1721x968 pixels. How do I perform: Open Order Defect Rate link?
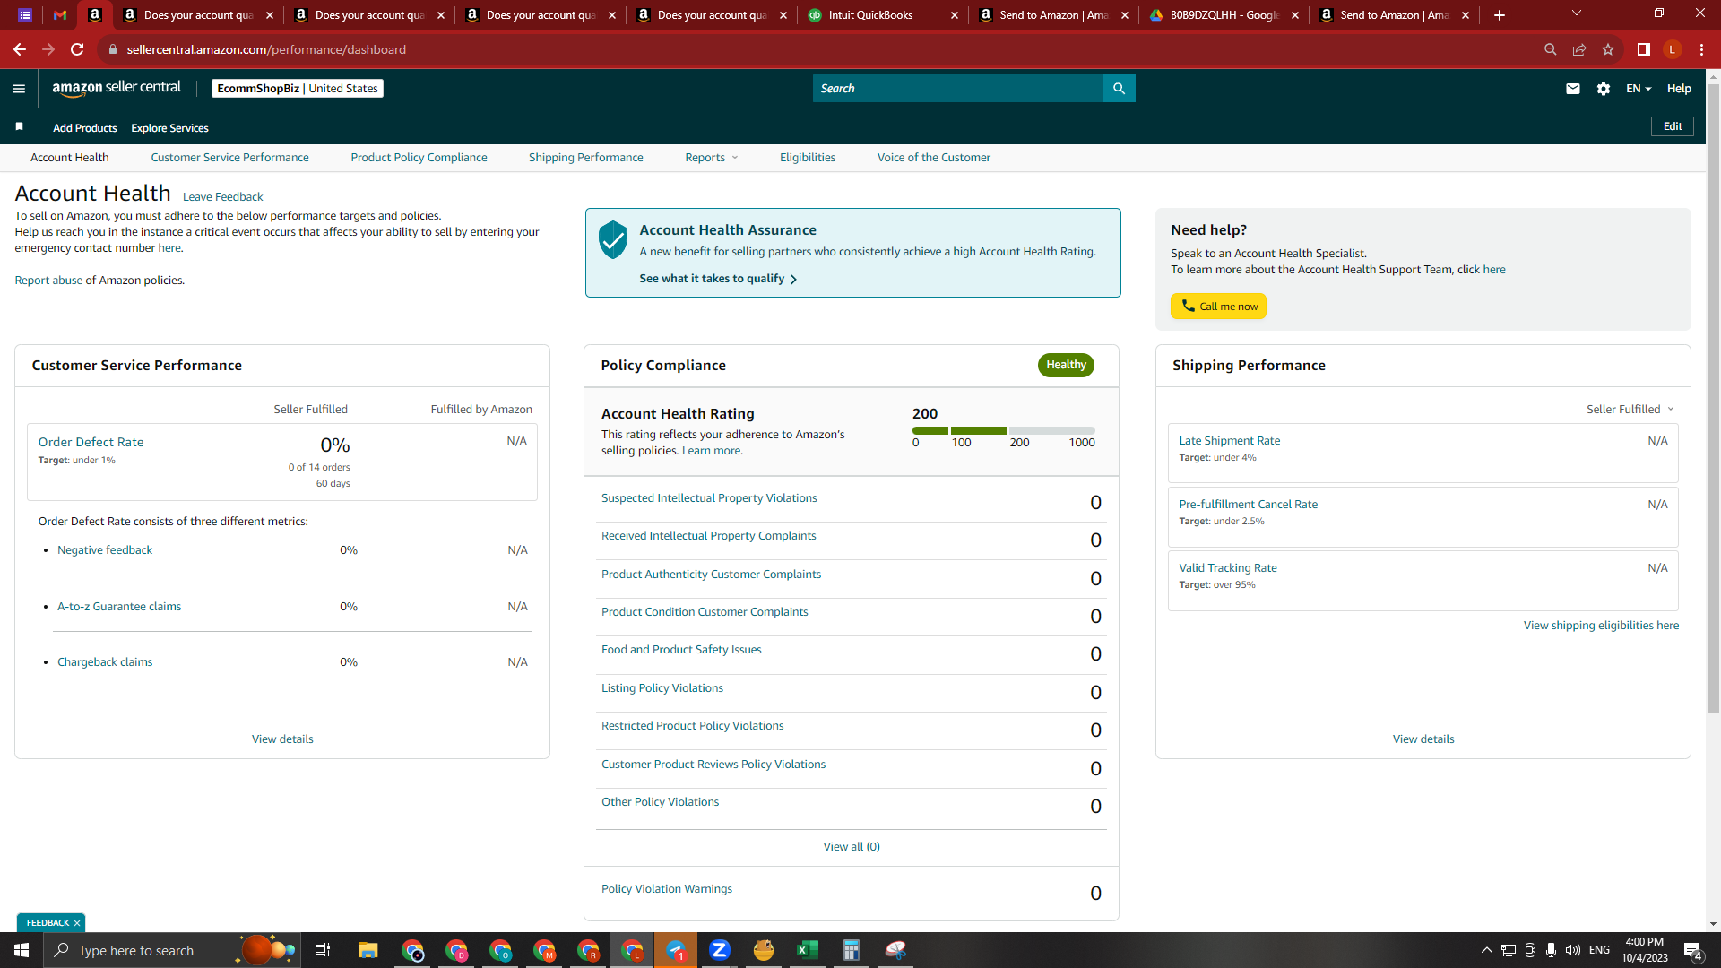click(x=91, y=443)
